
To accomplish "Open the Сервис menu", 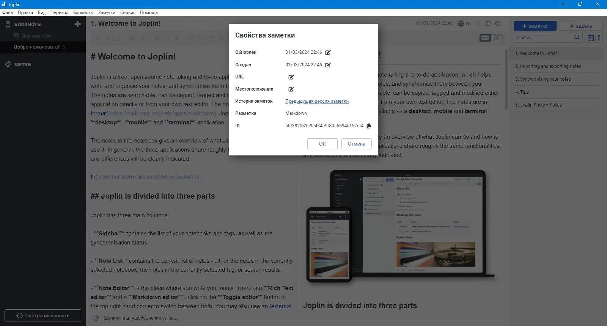I will tap(127, 13).
